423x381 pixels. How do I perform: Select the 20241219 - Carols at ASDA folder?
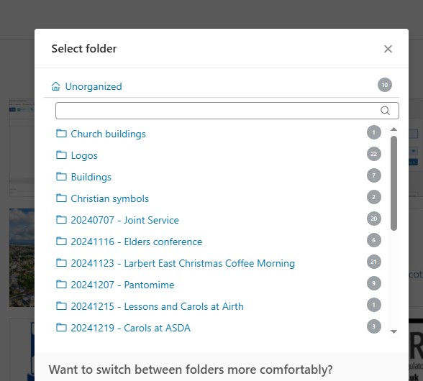coord(131,328)
